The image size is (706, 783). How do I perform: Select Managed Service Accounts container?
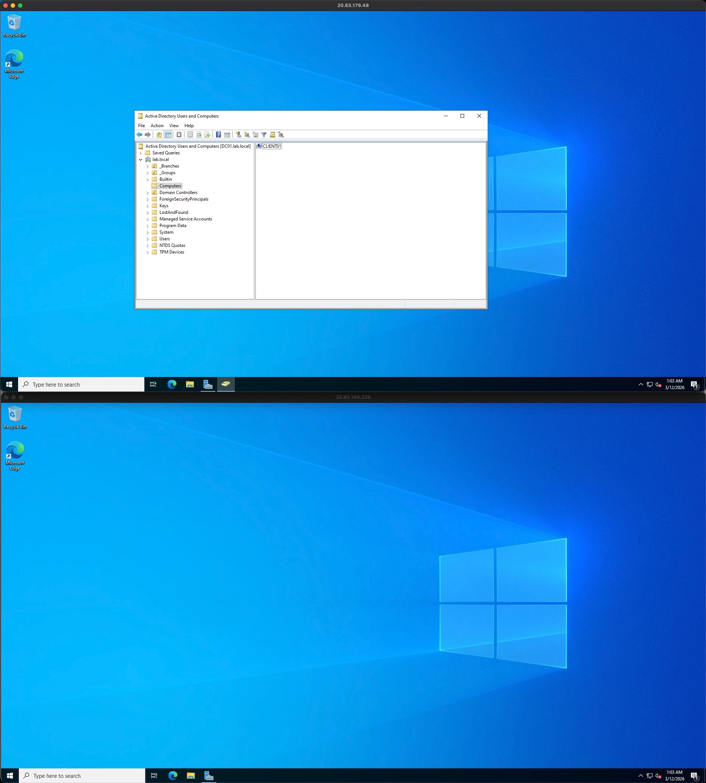point(186,219)
